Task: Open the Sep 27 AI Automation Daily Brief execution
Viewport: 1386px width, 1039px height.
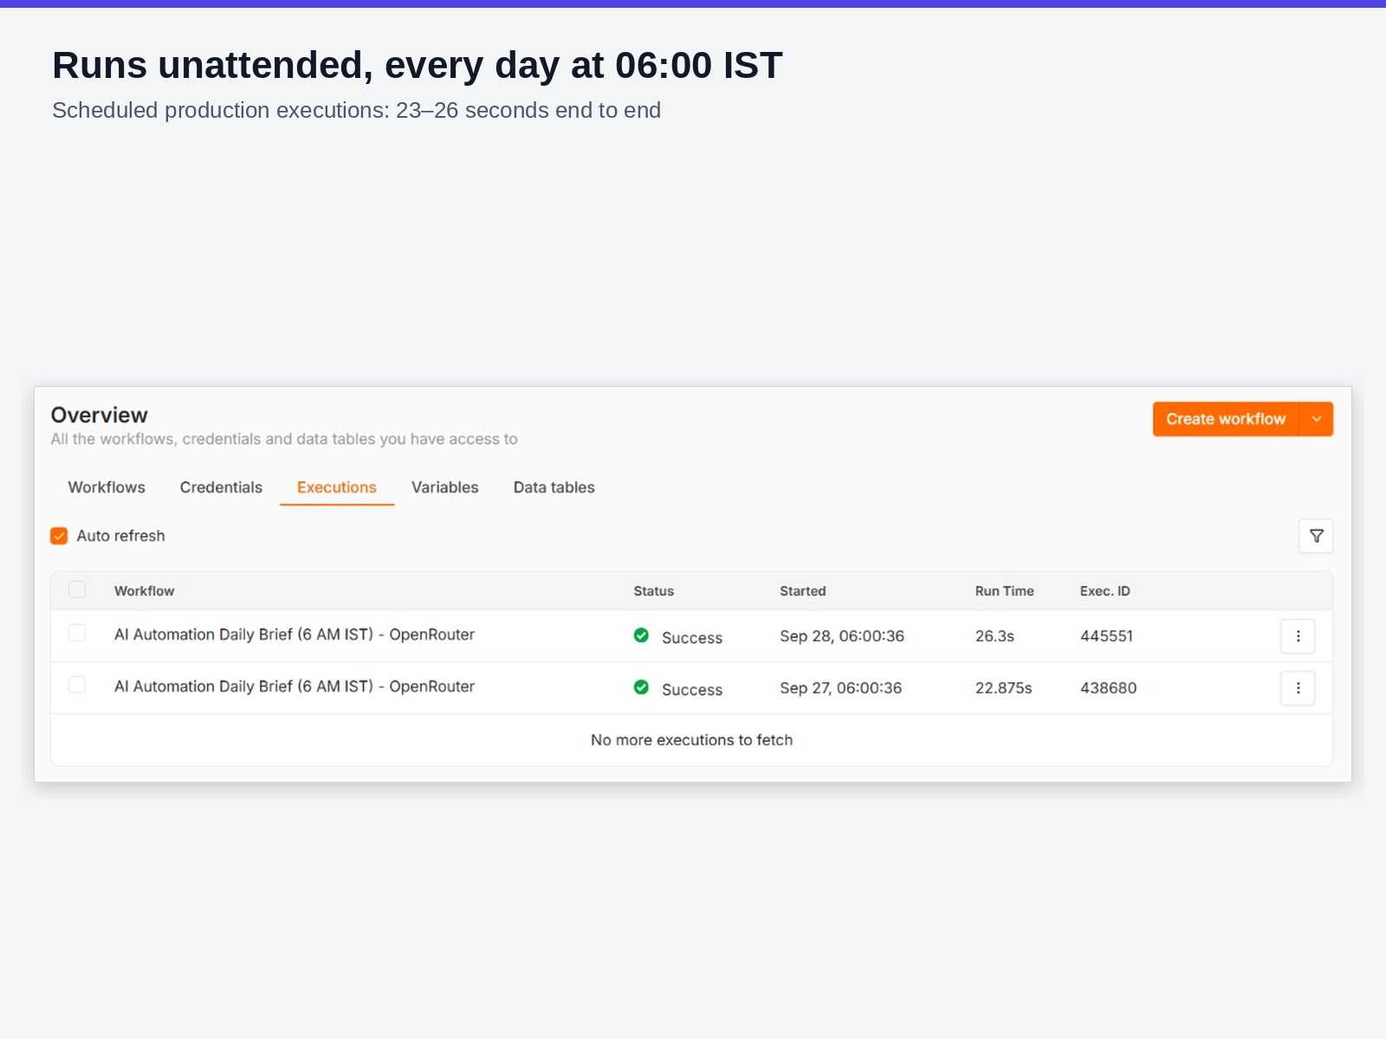Action: (x=295, y=687)
